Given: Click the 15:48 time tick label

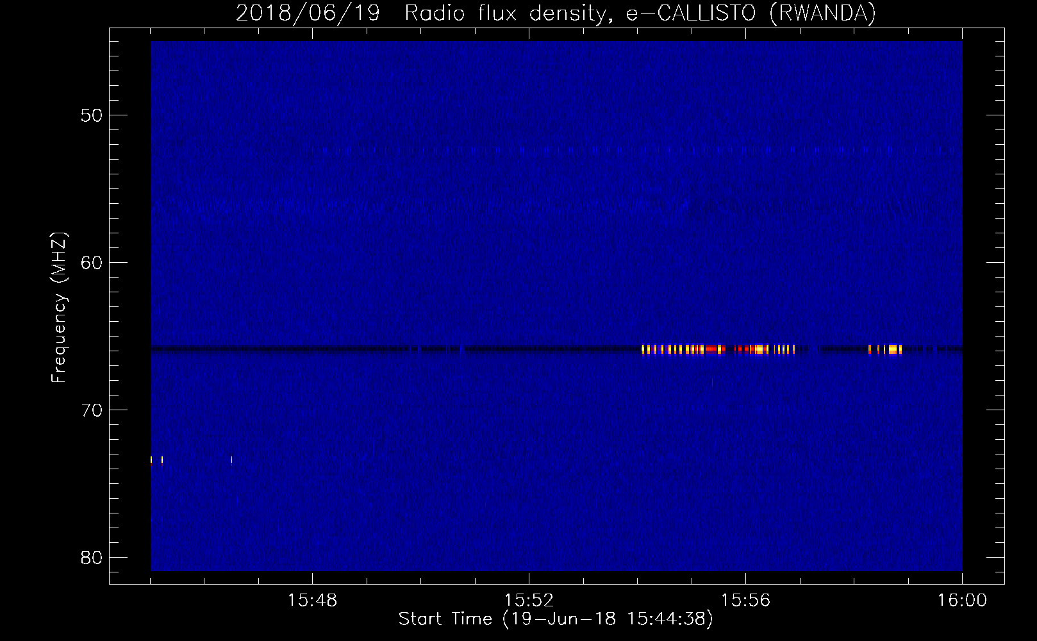Looking at the screenshot, I should coord(312,601).
